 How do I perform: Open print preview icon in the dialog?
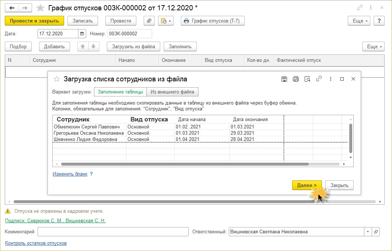pos(307,79)
